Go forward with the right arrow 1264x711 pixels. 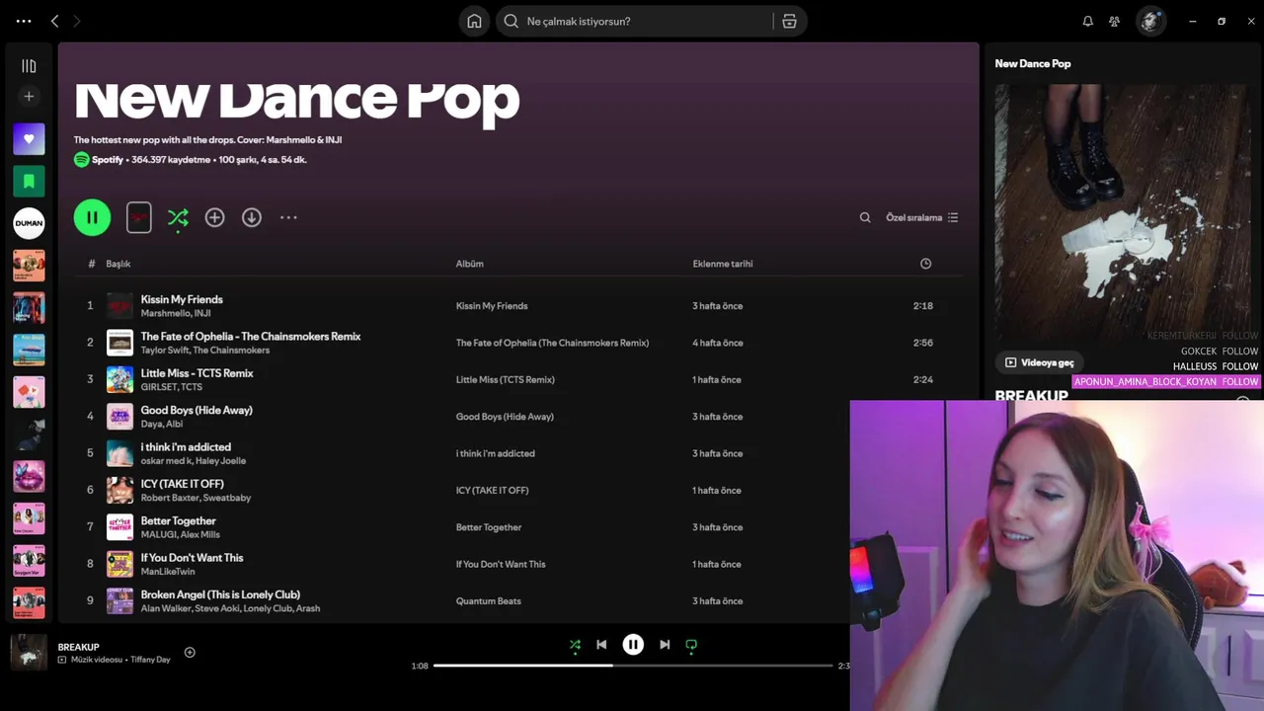point(76,21)
